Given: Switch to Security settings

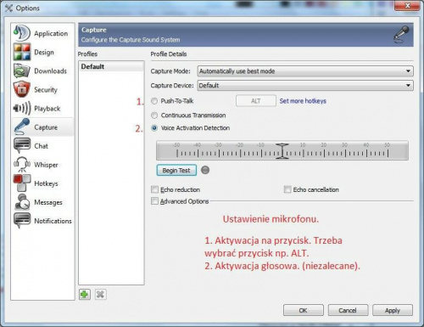Looking at the screenshot, I should click(46, 90).
